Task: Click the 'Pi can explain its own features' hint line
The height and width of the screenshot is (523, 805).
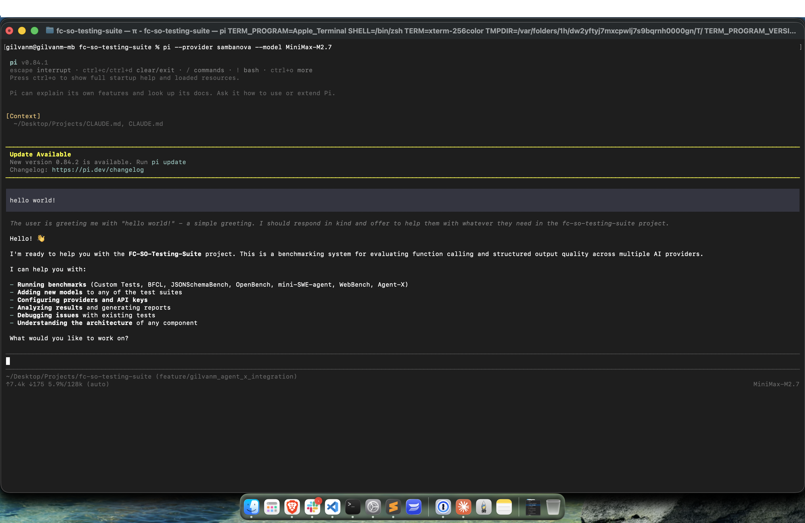Action: point(173,93)
